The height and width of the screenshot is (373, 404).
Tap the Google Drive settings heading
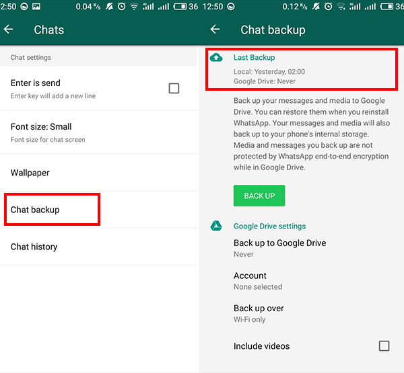(269, 226)
